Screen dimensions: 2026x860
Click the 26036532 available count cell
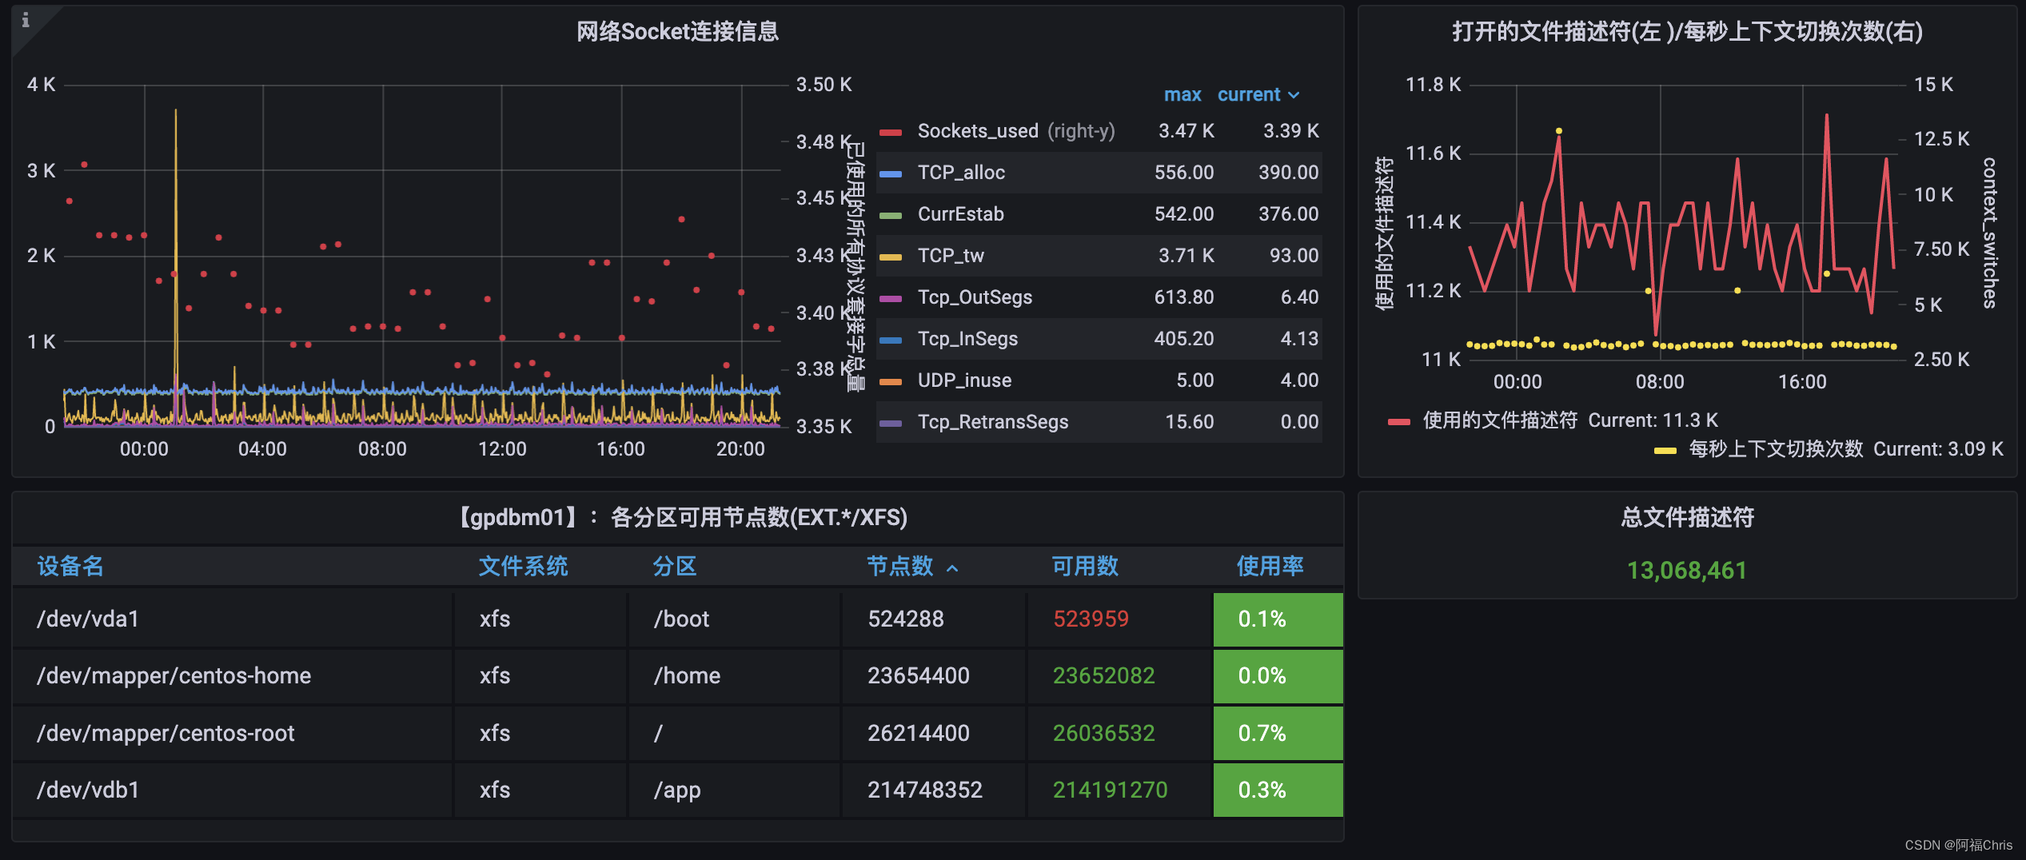[1119, 734]
